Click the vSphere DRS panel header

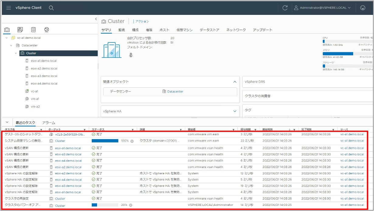[308, 82]
